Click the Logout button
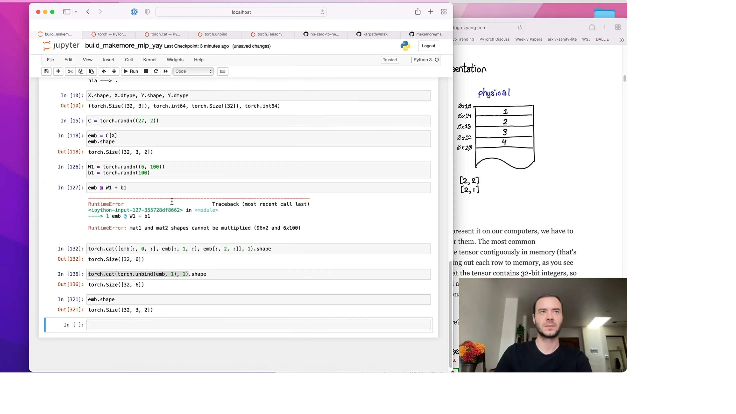The width and height of the screenshot is (736, 414). pyautogui.click(x=428, y=46)
